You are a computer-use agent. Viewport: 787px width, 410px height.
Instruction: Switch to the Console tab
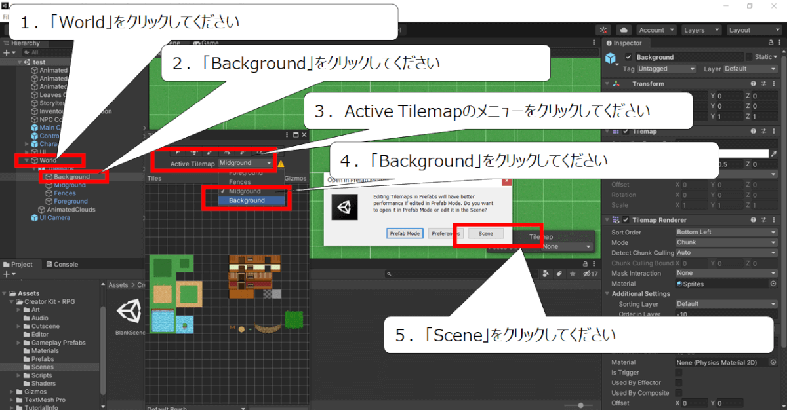[61, 265]
